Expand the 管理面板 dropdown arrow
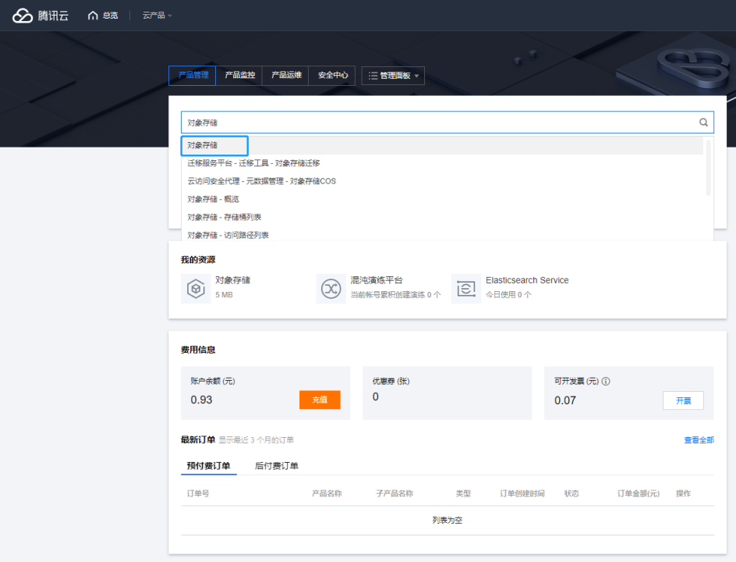 417,76
